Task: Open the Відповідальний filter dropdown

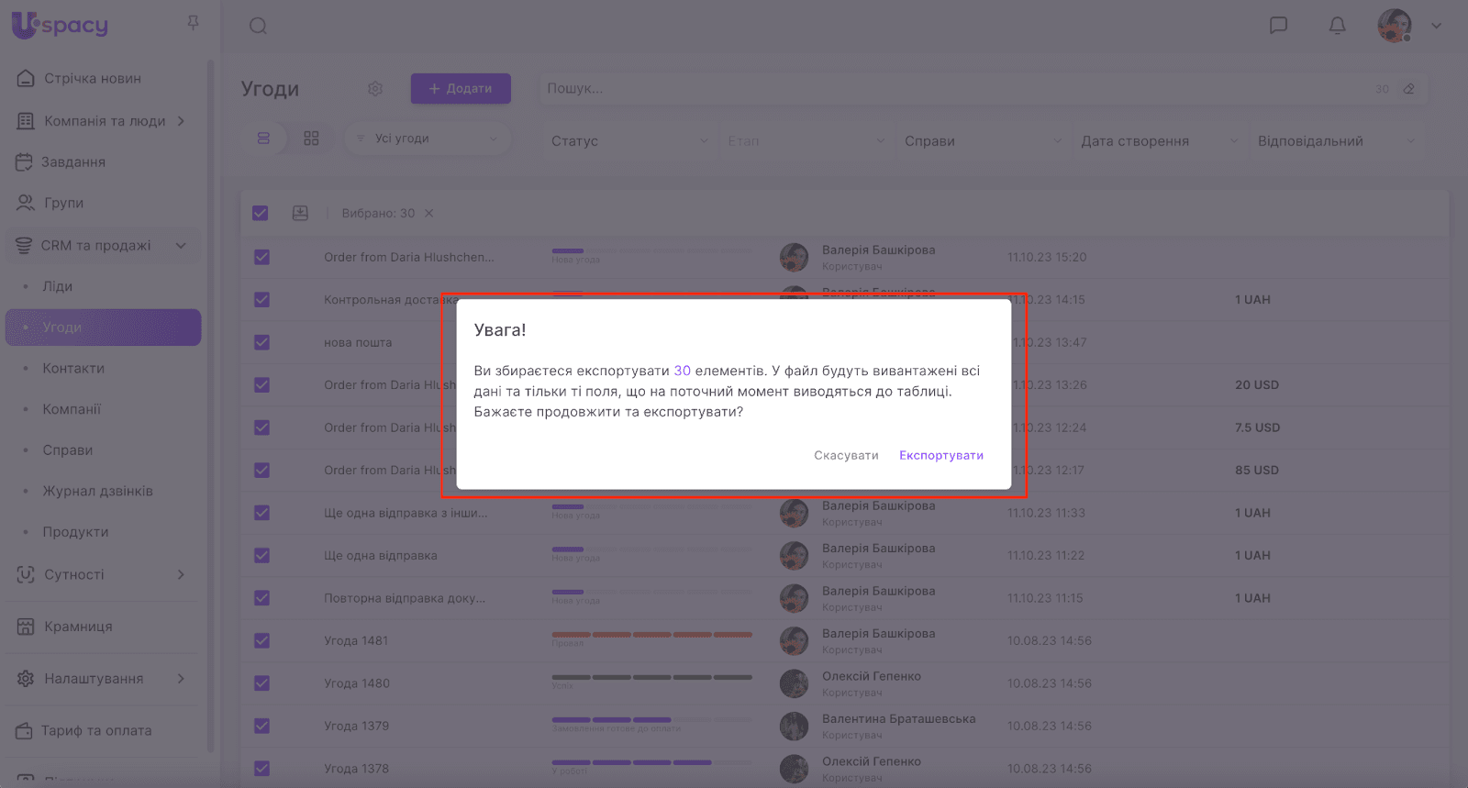Action: [x=1337, y=141]
